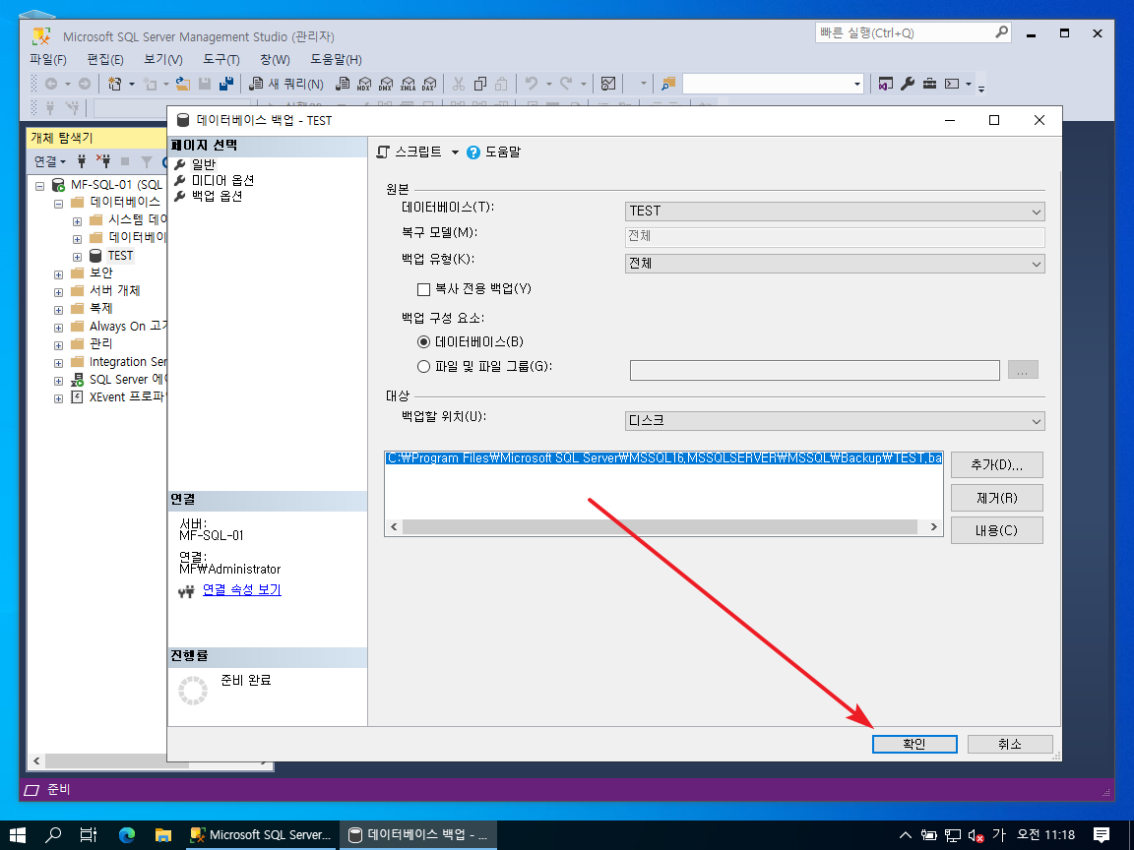Viewport: 1134px width, 850px height.
Task: Select 파일 및 파일 그룹(G) radio button
Action: tap(424, 366)
